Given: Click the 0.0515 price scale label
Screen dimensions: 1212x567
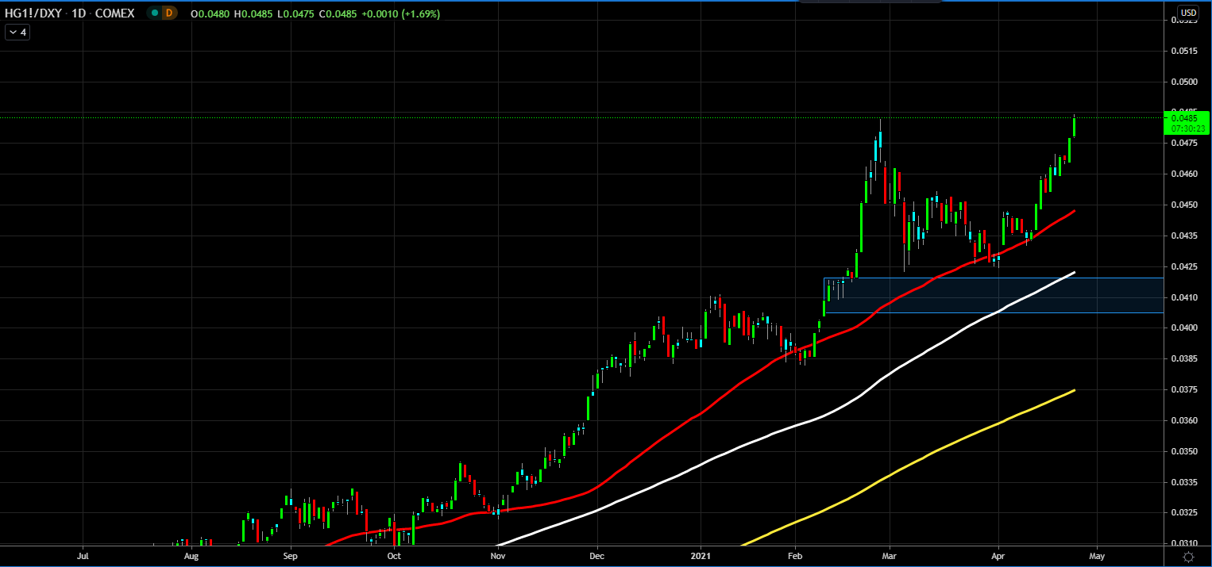Looking at the screenshot, I should click(x=1184, y=51).
